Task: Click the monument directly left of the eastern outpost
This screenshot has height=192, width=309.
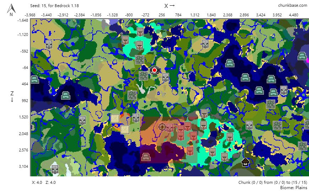Action: [273, 92]
